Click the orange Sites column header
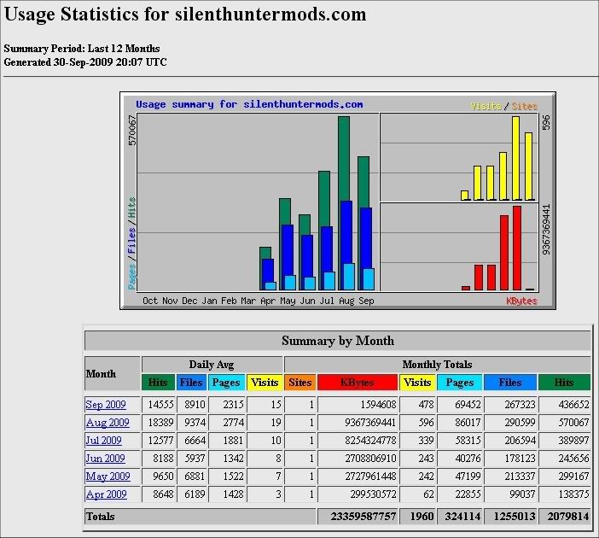This screenshot has width=599, height=538. [299, 383]
